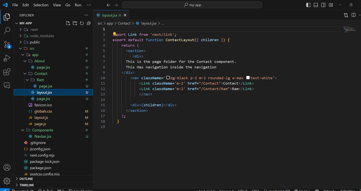
Task: Click New Folder icon in MY-APP header
Action: tap(75, 23)
